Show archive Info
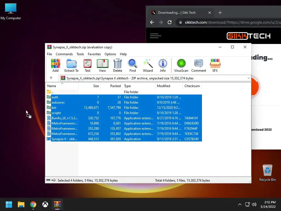 pos(163,65)
